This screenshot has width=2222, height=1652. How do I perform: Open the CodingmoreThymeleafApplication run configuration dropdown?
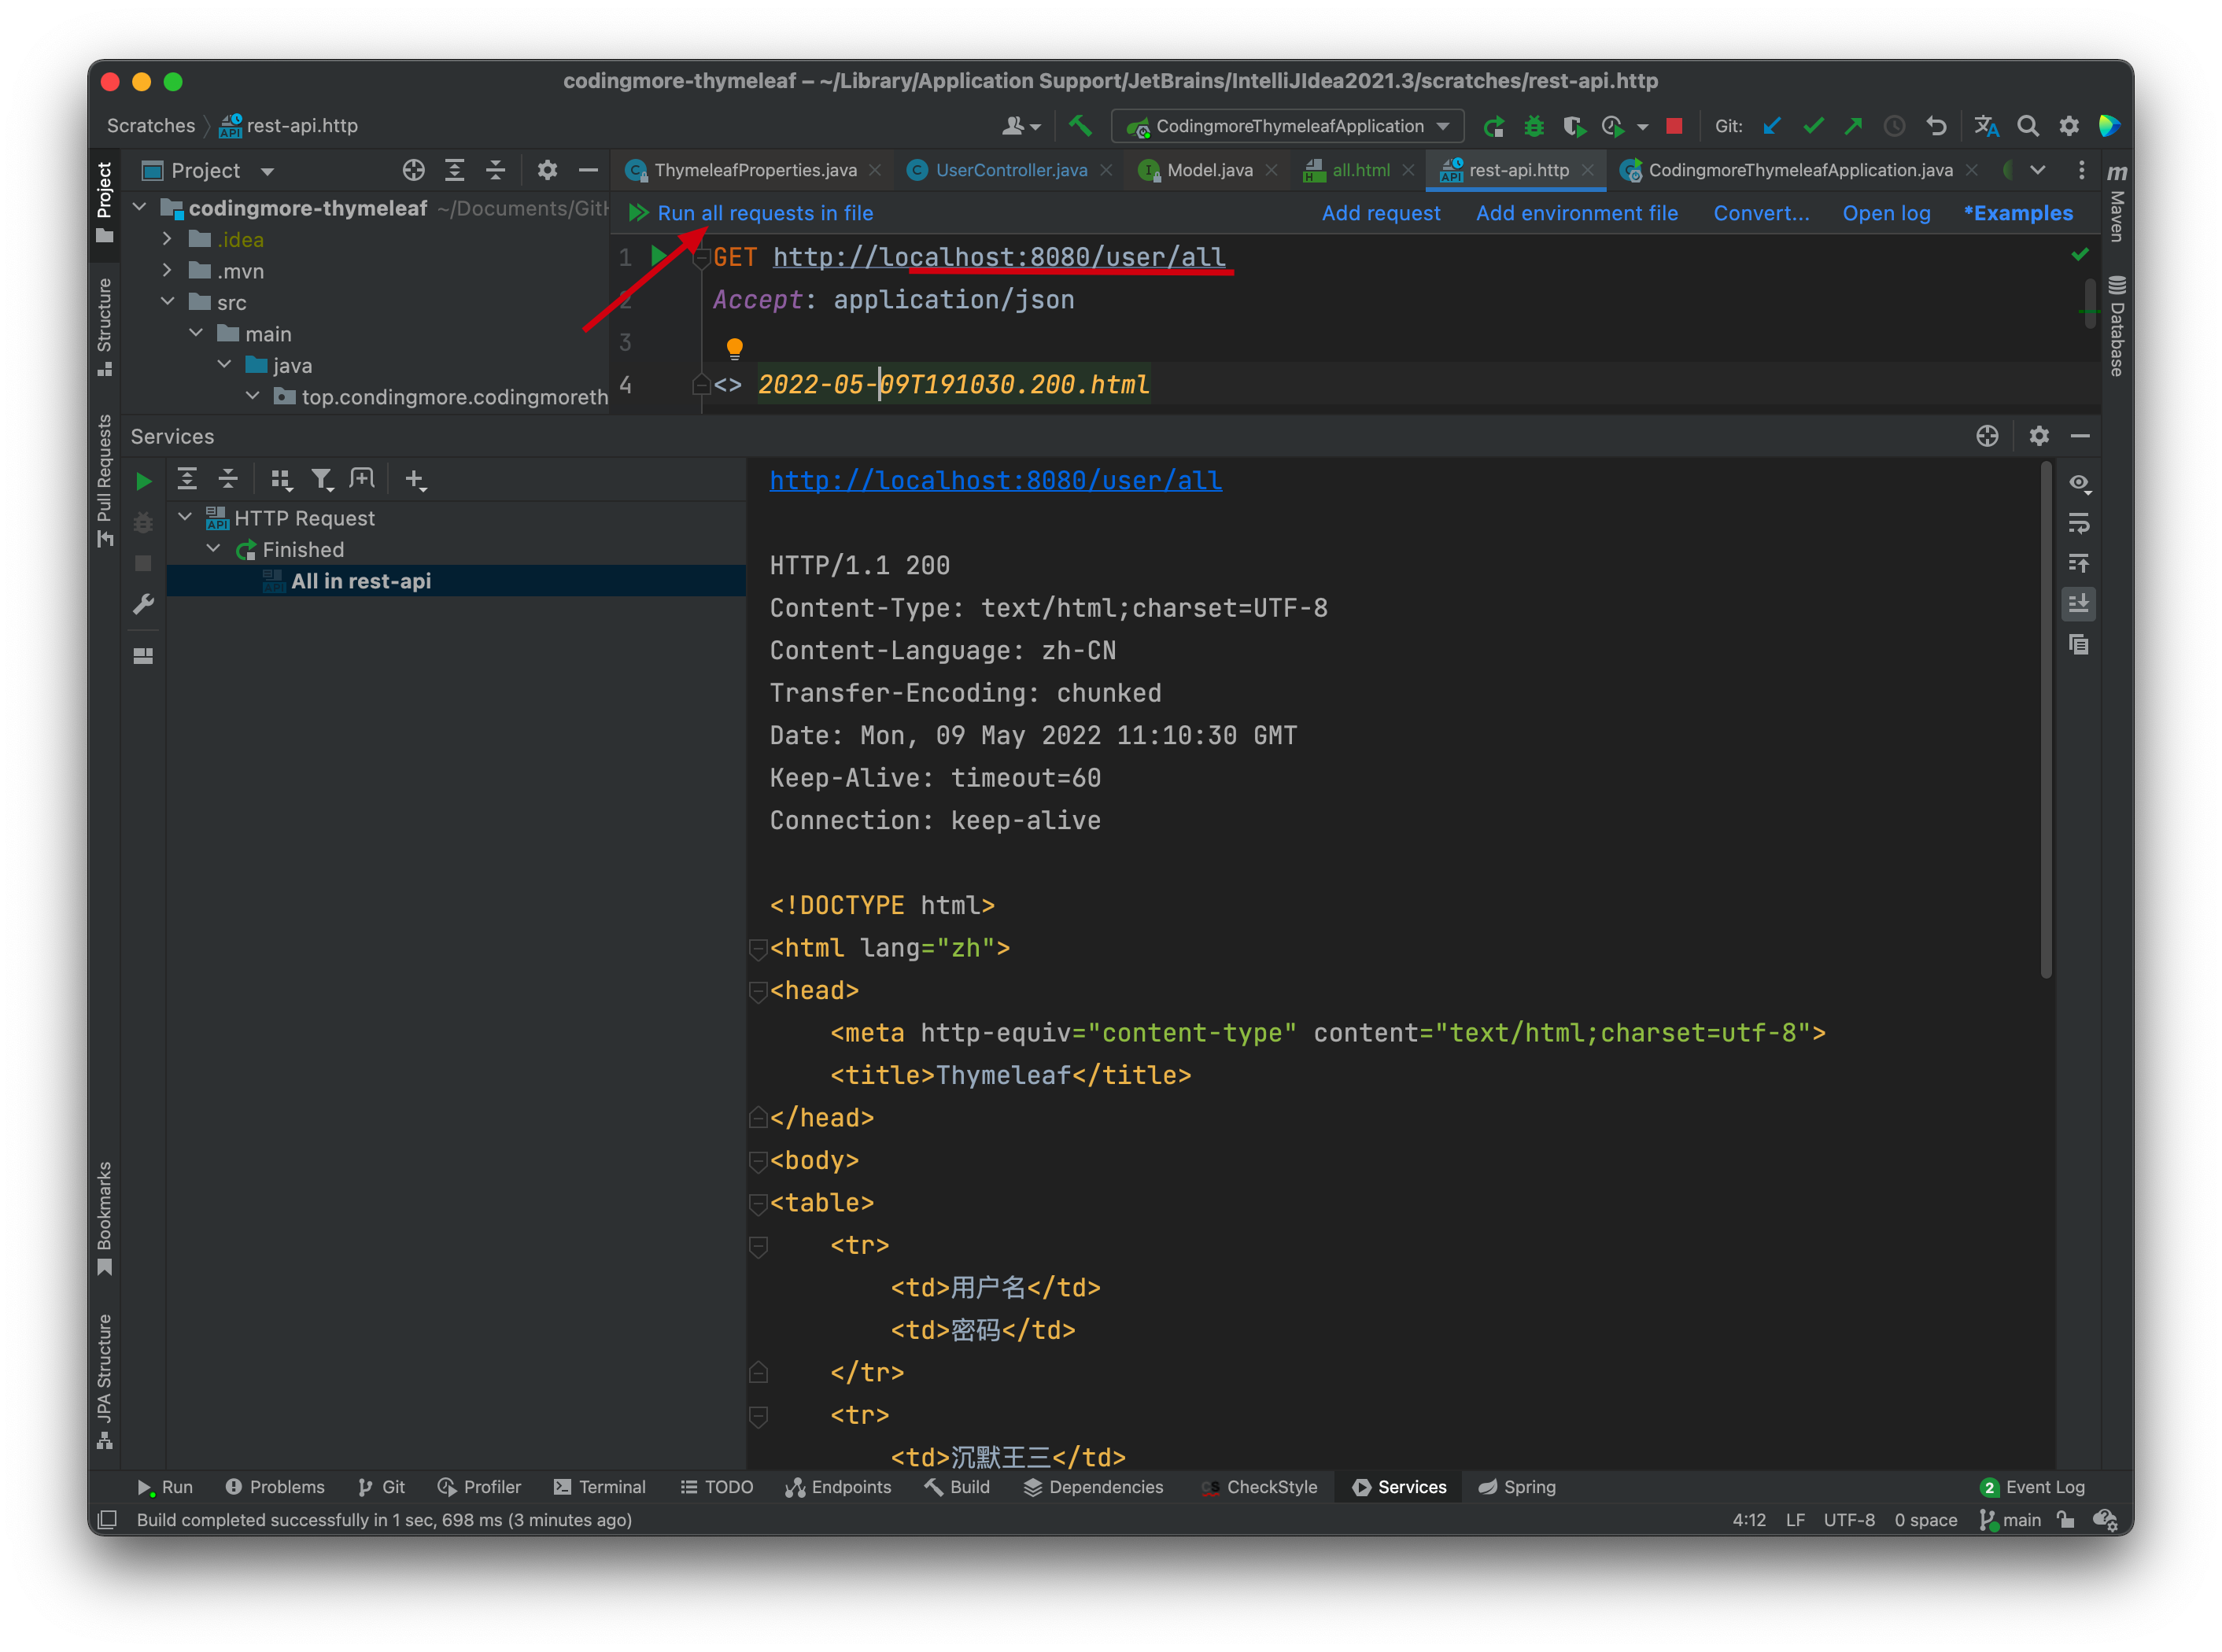pyautogui.click(x=1288, y=126)
